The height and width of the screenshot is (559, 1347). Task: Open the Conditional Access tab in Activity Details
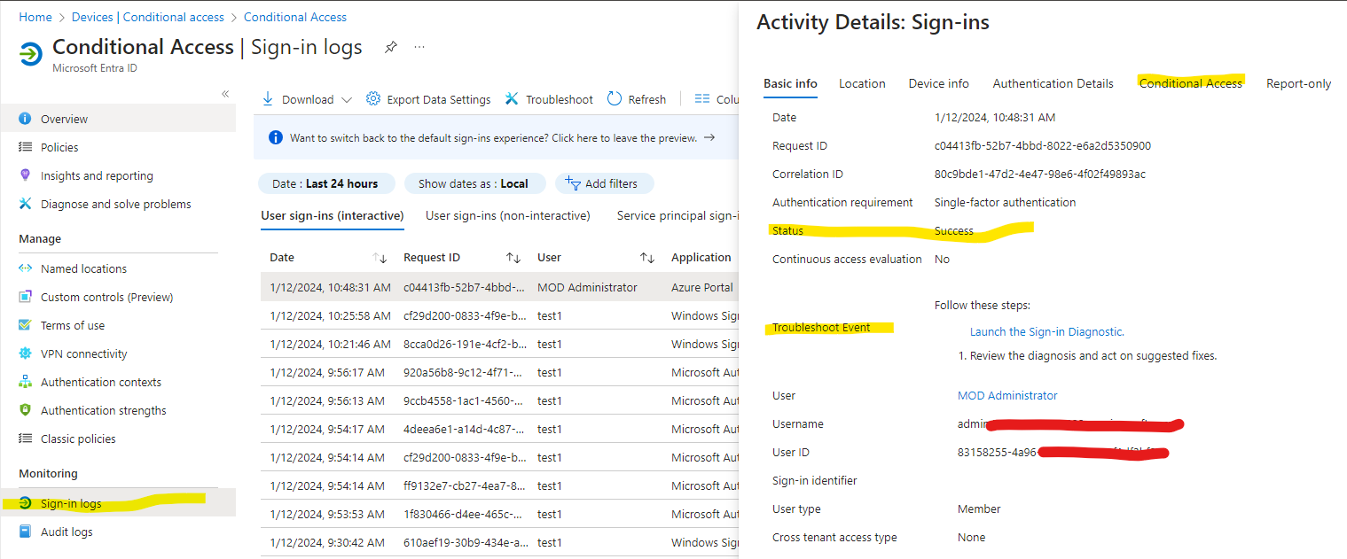pyautogui.click(x=1190, y=82)
